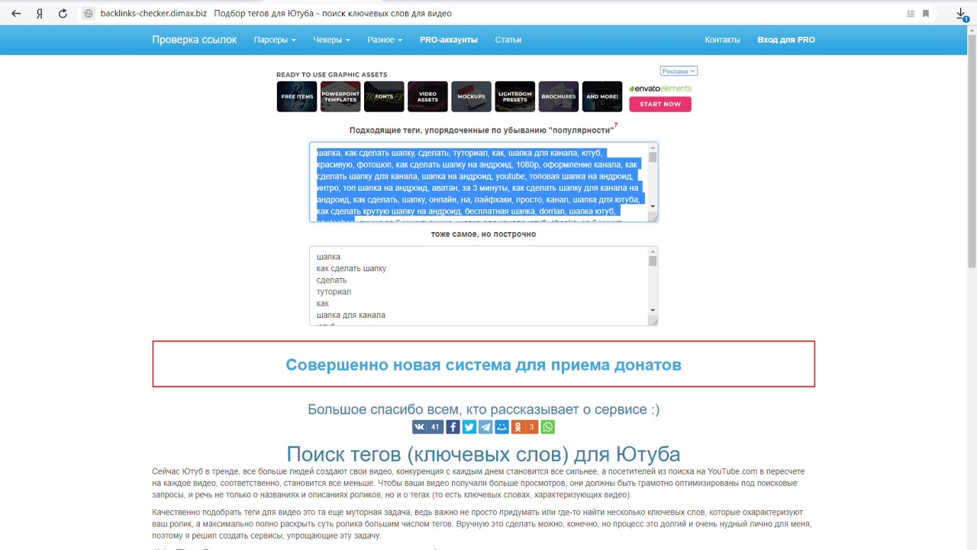This screenshot has width=977, height=550.
Task: Share the page on Twitter
Action: [469, 427]
